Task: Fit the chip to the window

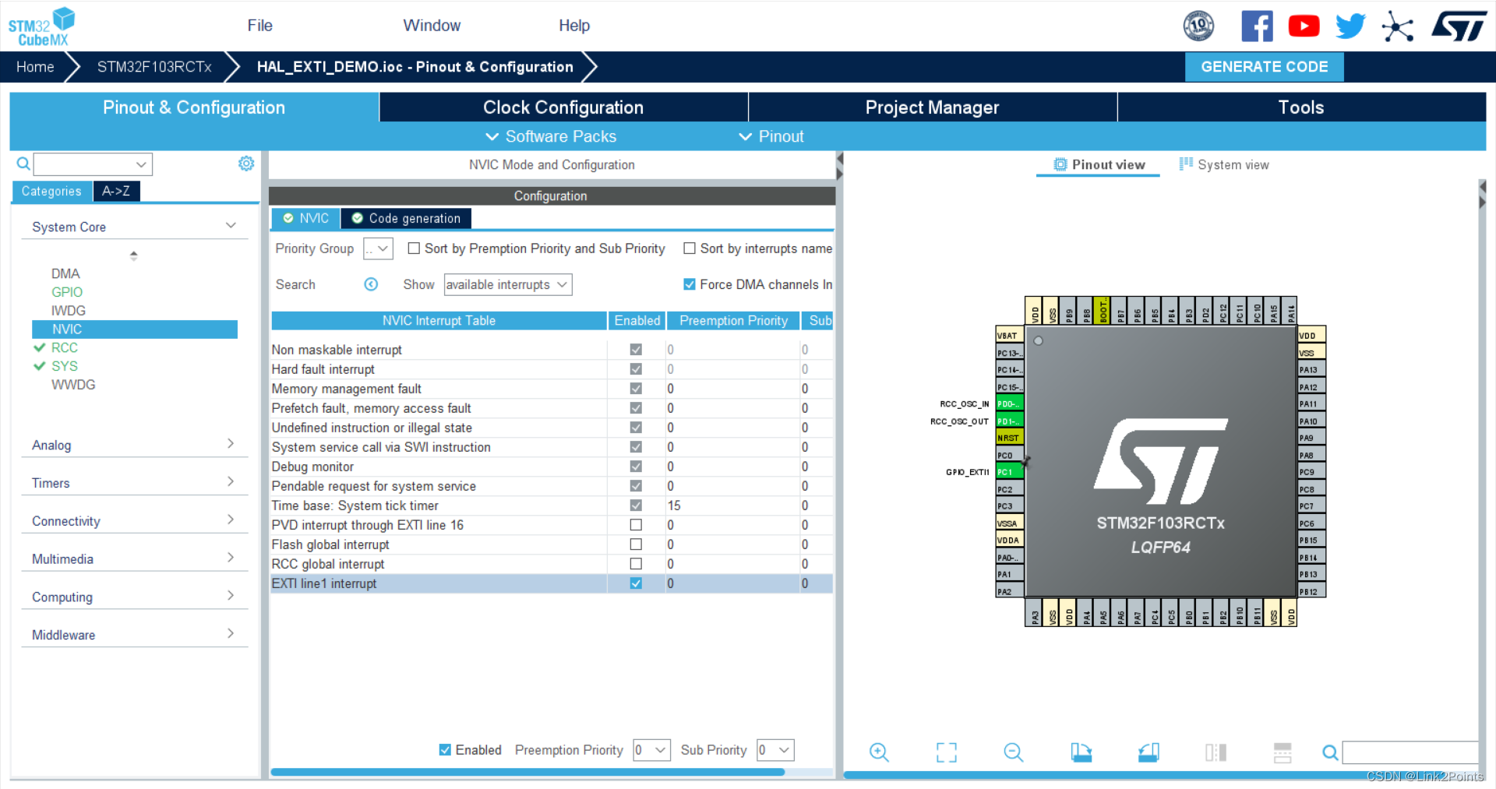Action: coord(946,752)
